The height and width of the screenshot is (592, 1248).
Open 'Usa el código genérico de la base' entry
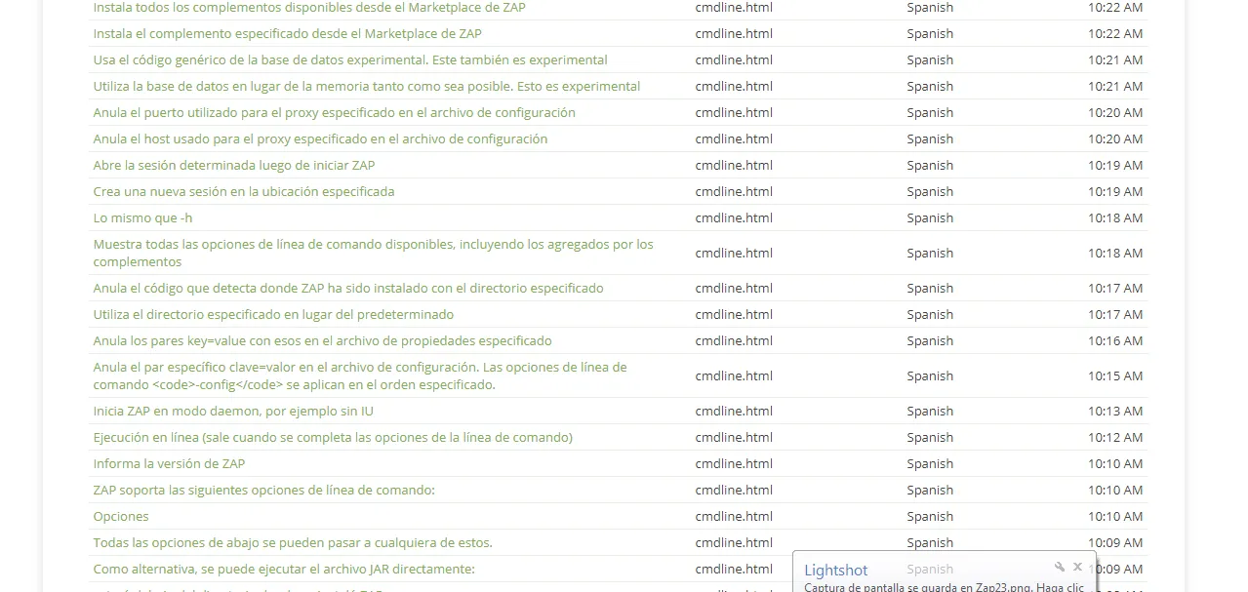pyautogui.click(x=350, y=59)
